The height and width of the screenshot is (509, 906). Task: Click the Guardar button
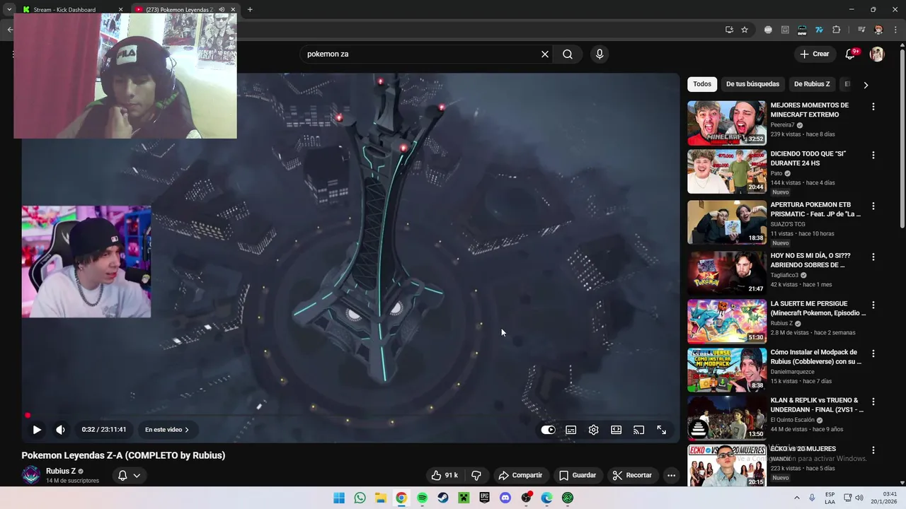(x=578, y=475)
